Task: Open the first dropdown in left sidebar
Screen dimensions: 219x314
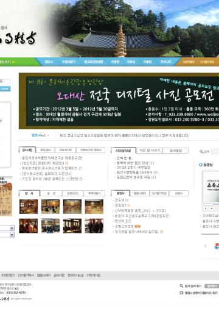Action: (x=7, y=228)
